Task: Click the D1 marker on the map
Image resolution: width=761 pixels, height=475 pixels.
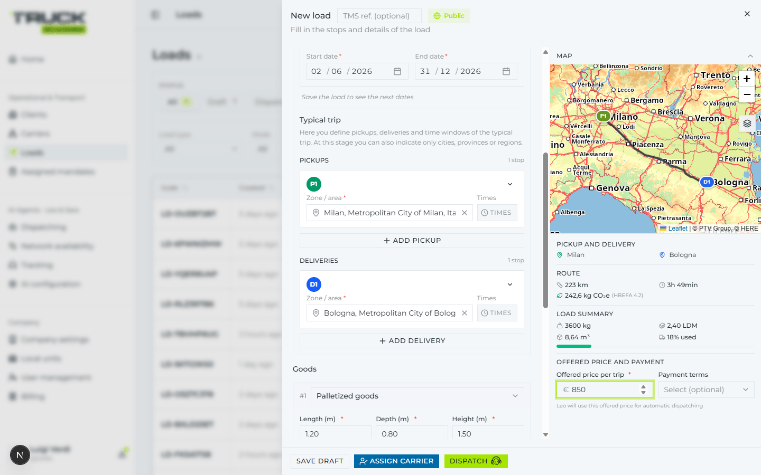Action: (x=707, y=182)
